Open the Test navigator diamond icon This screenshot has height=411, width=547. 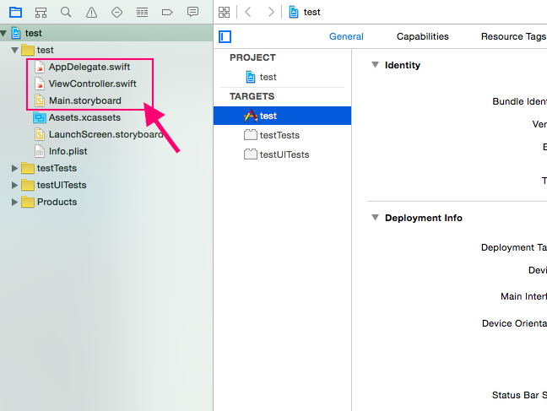coord(116,12)
